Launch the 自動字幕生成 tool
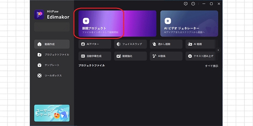The height and width of the screenshot is (126, 253). click(95, 56)
